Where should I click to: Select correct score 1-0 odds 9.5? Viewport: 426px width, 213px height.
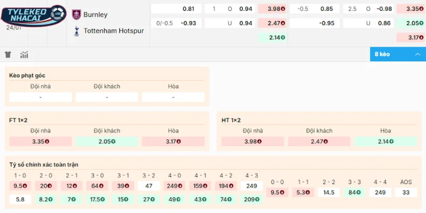[x=20, y=186]
